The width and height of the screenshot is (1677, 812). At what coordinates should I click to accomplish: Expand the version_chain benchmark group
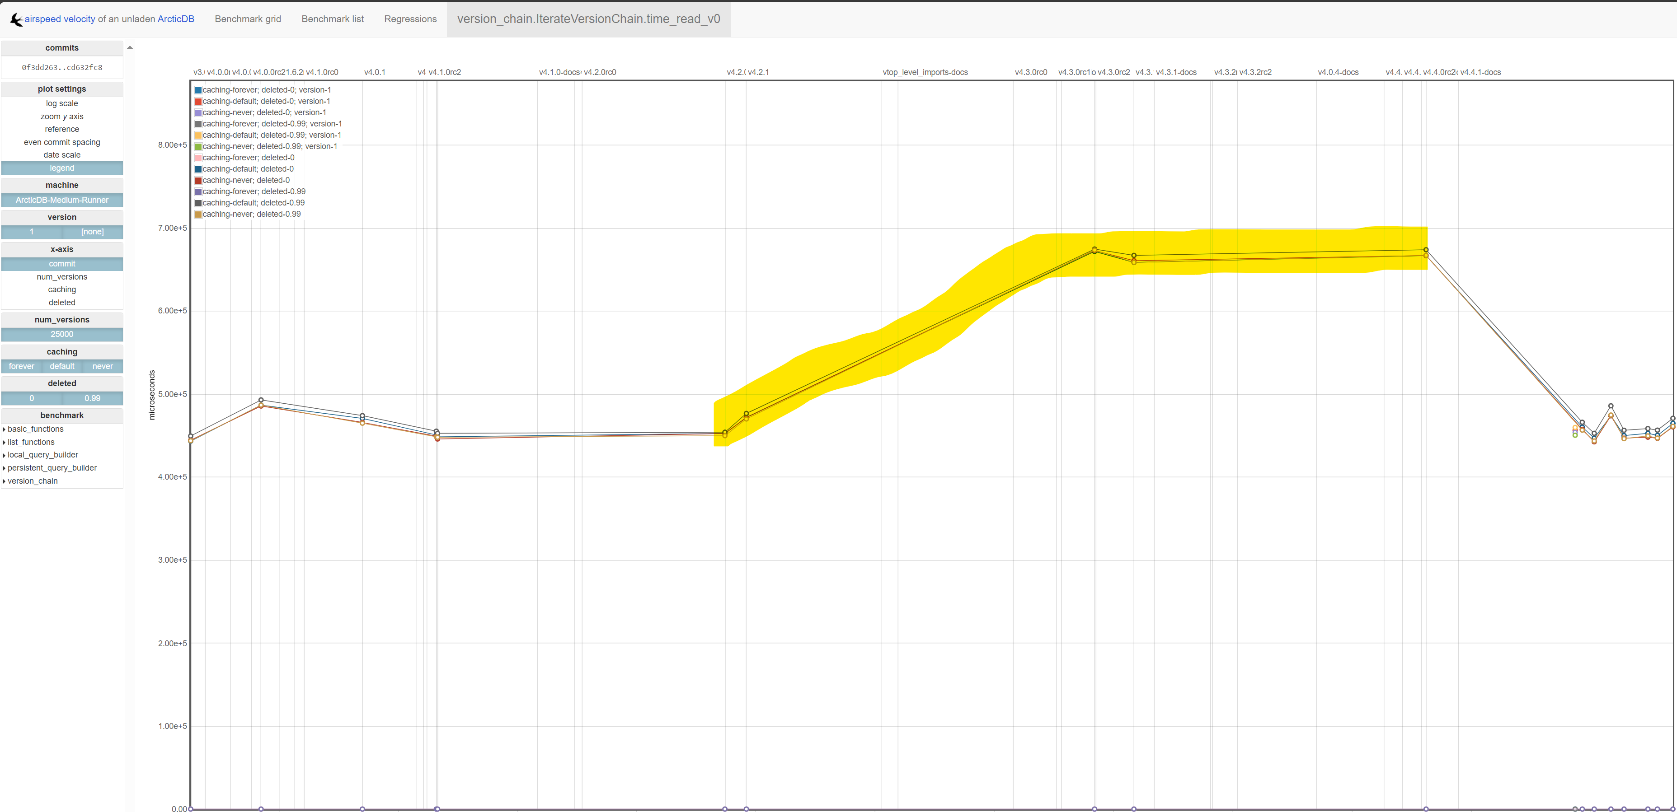point(32,481)
